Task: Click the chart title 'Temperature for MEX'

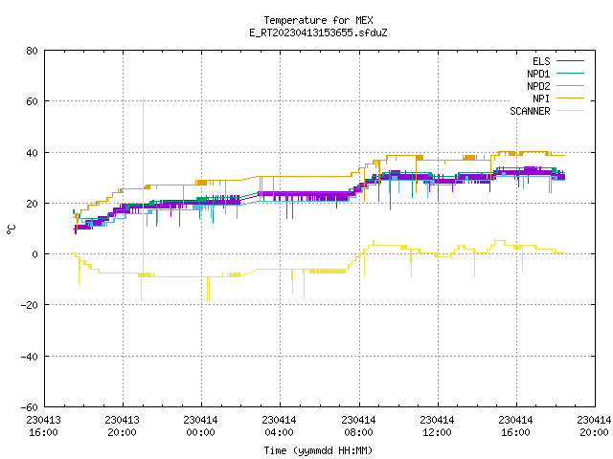Action: [x=318, y=20]
